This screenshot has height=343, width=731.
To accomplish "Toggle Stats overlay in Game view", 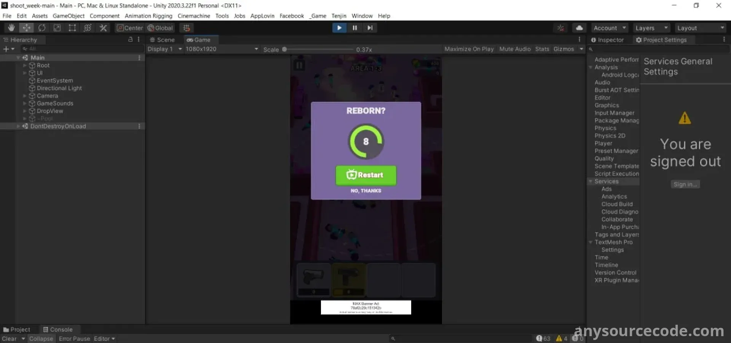I will coord(542,49).
